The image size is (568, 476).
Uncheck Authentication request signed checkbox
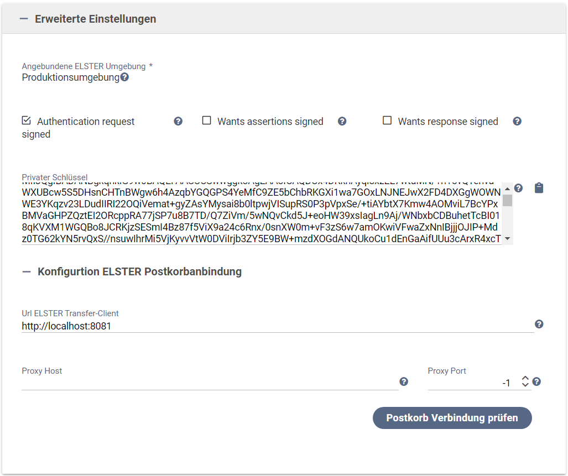tap(26, 121)
